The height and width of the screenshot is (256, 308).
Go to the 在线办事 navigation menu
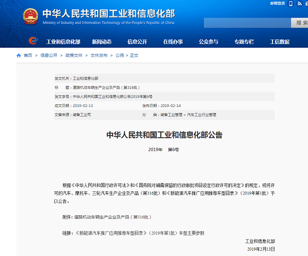[173, 41]
